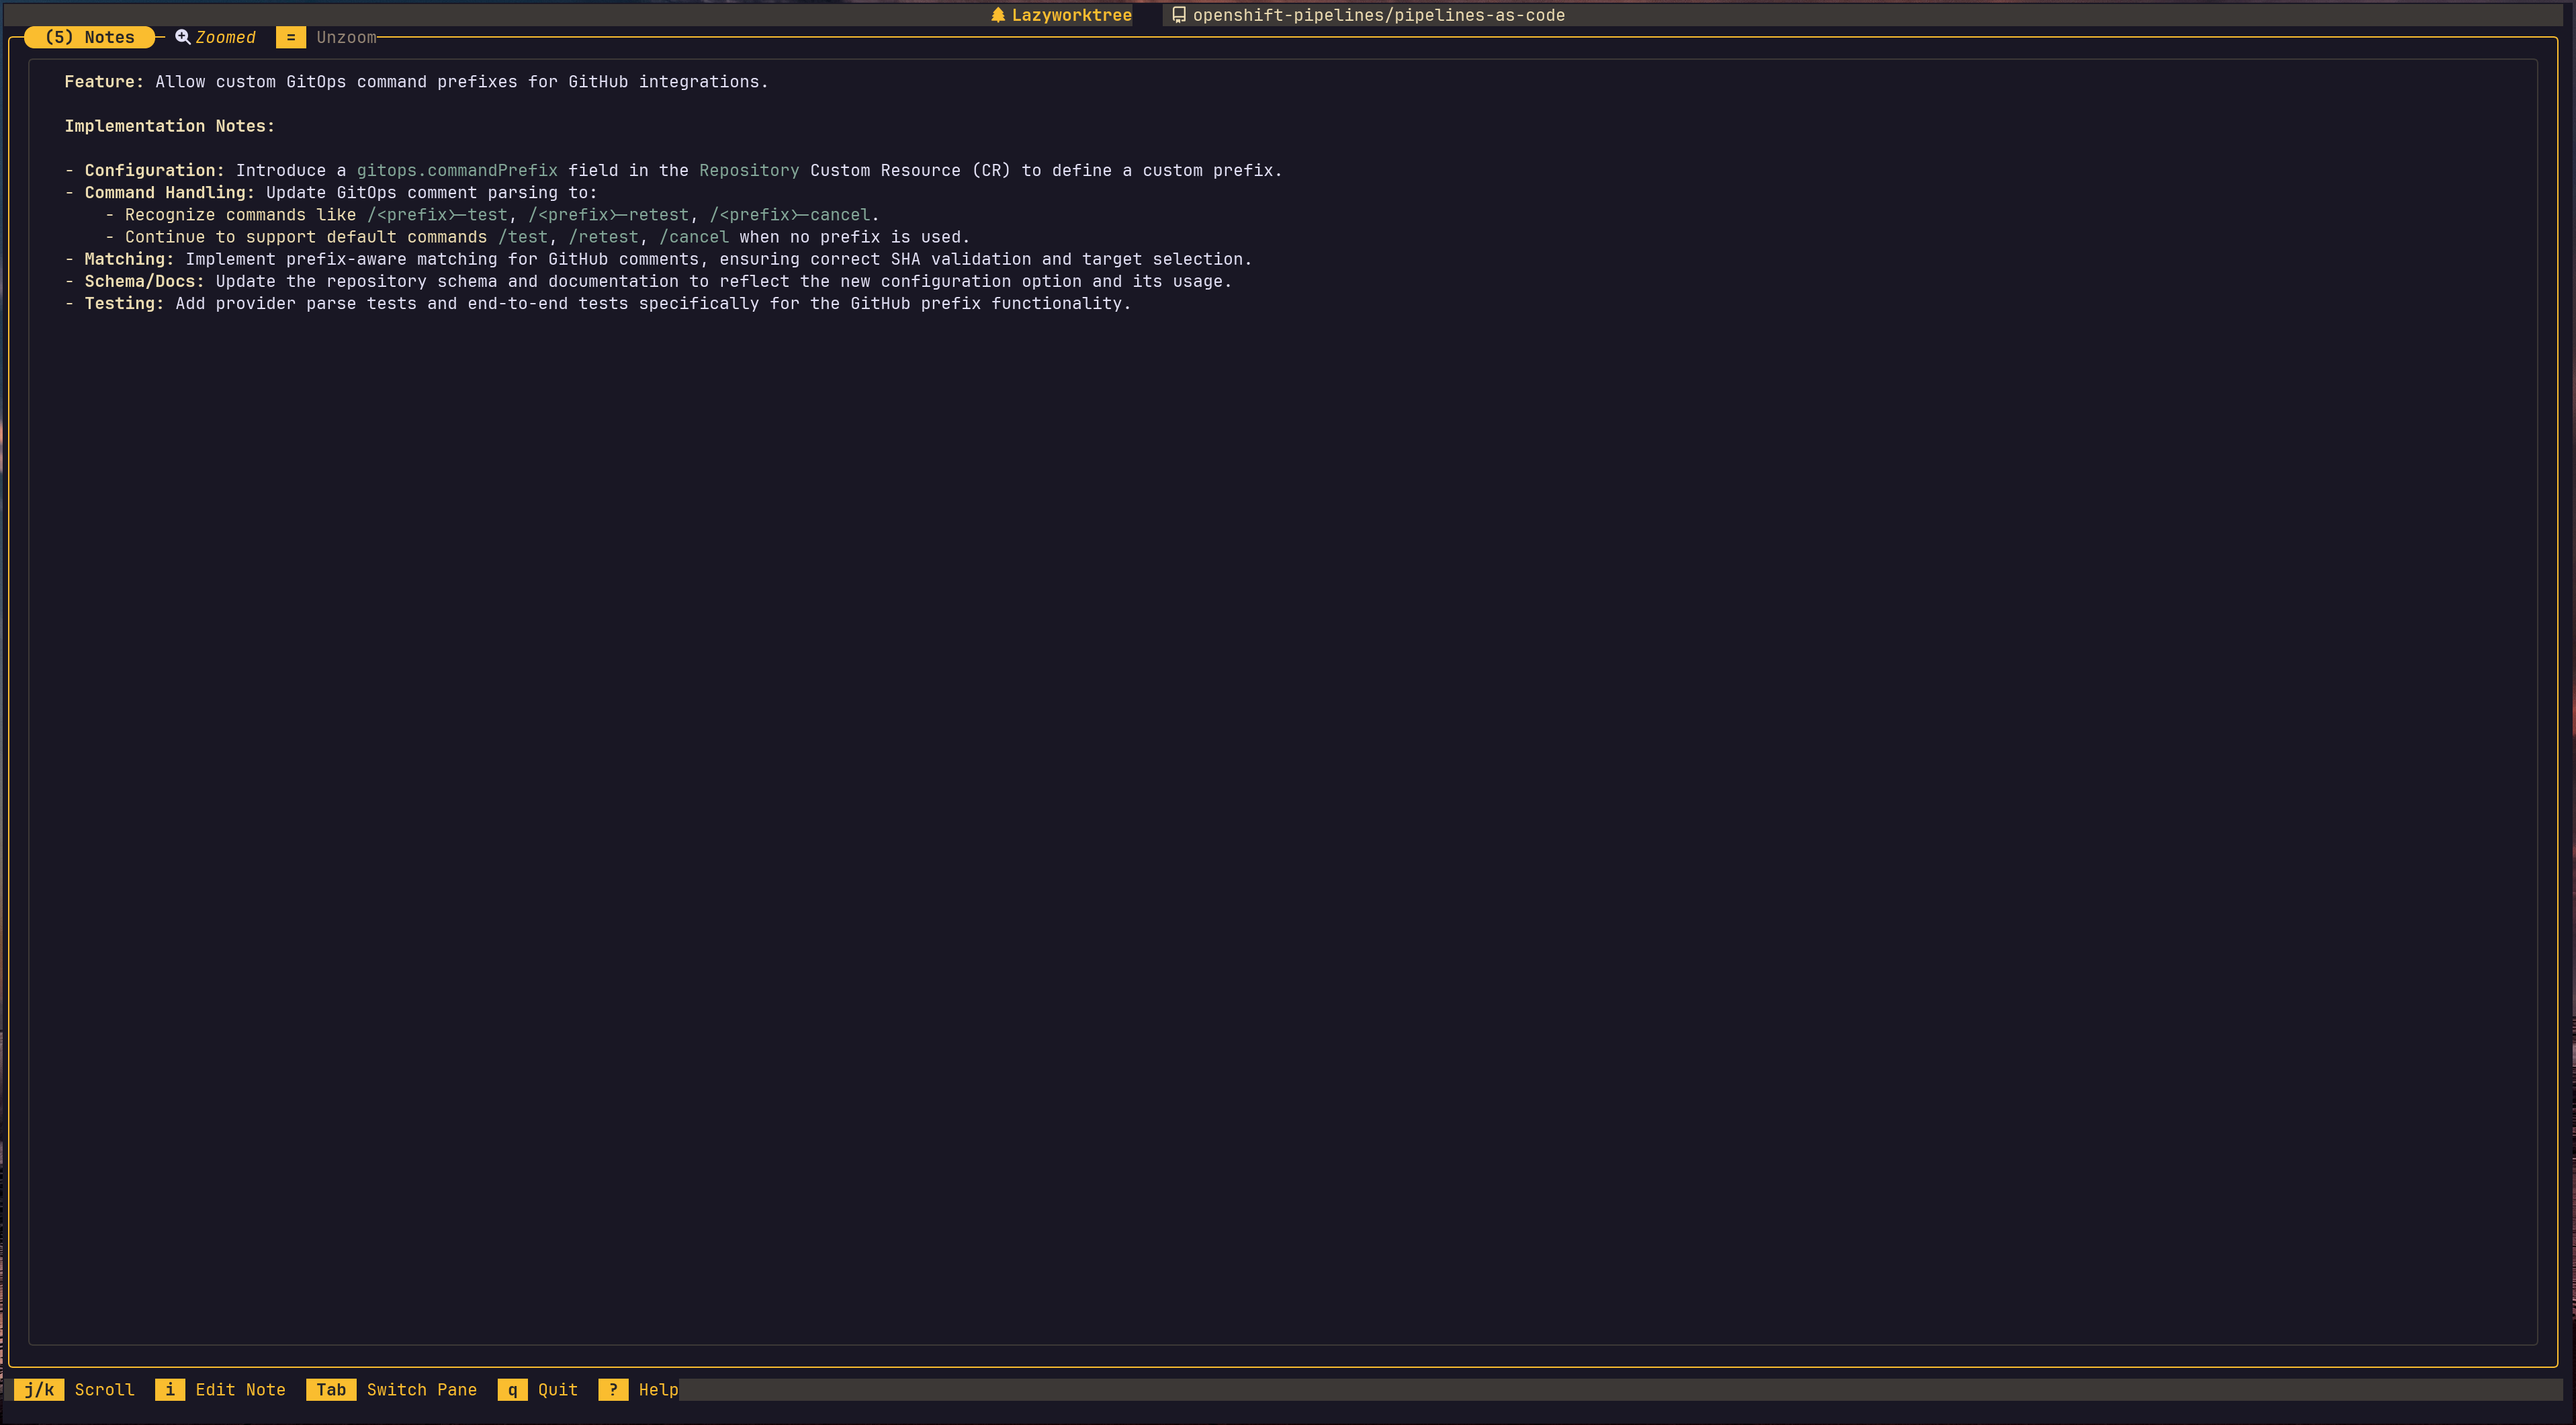Click the repository icon beside openshift-pipelines
The image size is (2576, 1425).
[x=1179, y=15]
